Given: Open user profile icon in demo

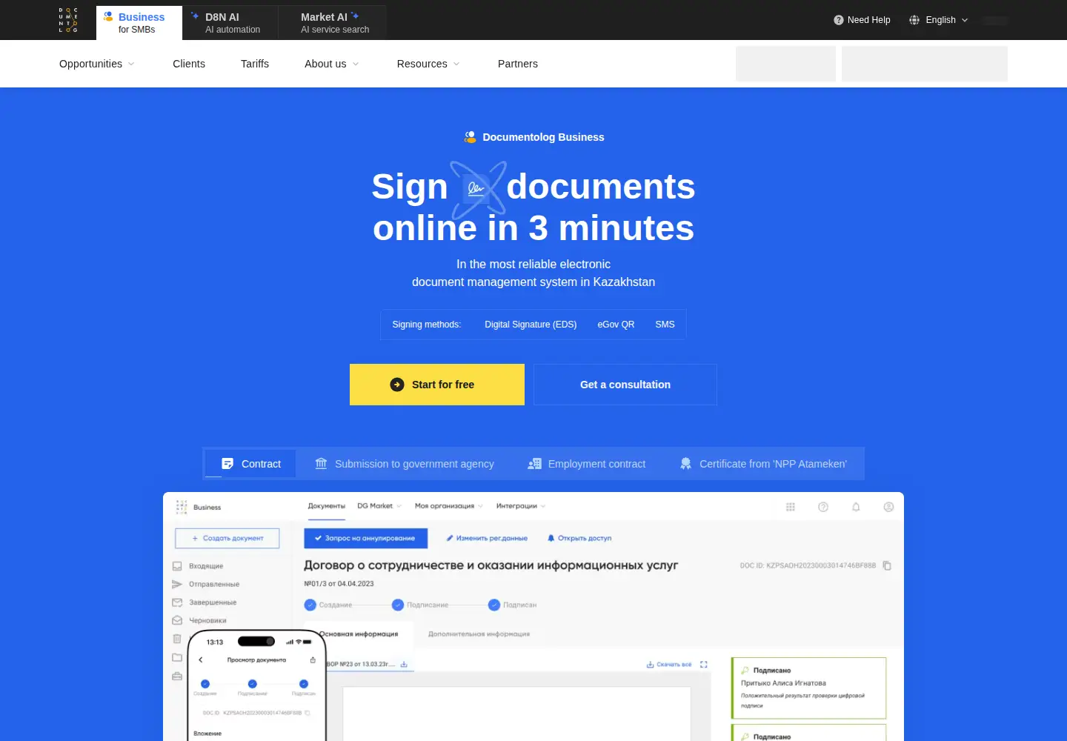Looking at the screenshot, I should (x=888, y=507).
